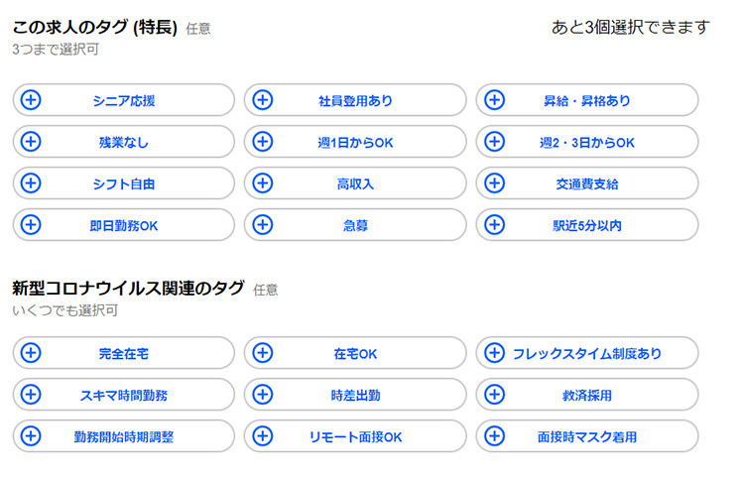Choose the シフト自由 tag
This screenshot has width=744, height=480.
pos(123,183)
